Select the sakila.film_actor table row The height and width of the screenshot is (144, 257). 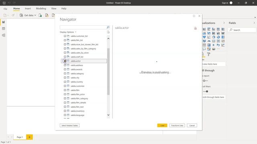pyautogui.click(x=84, y=94)
